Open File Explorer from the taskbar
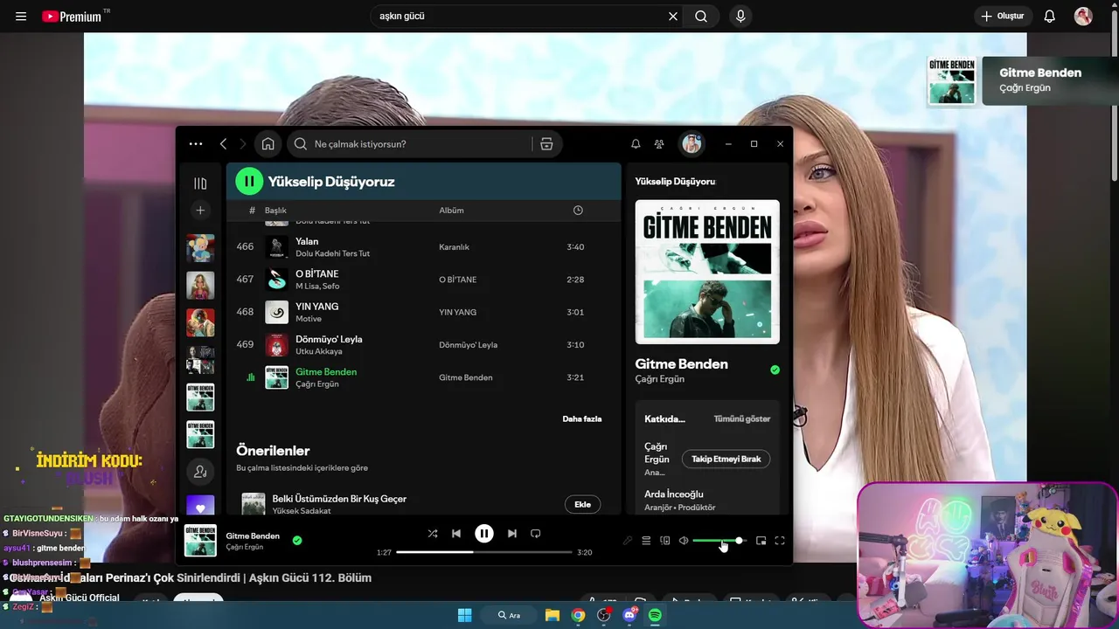 (553, 615)
